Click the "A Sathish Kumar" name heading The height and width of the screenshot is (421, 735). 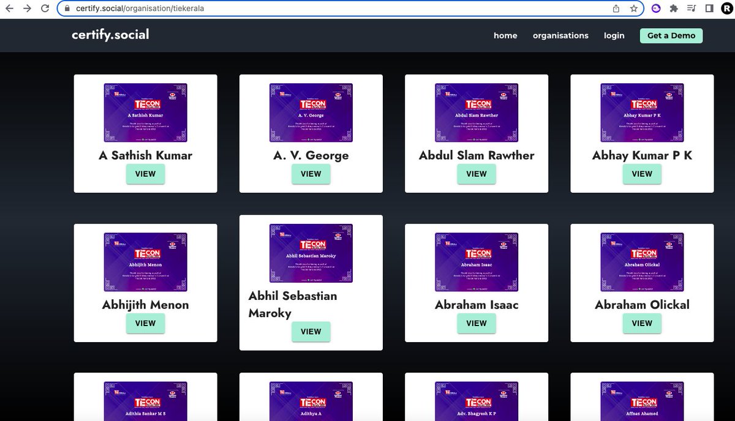[x=145, y=155]
